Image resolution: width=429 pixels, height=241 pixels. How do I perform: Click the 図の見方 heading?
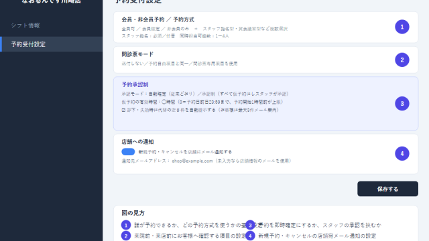[133, 213]
